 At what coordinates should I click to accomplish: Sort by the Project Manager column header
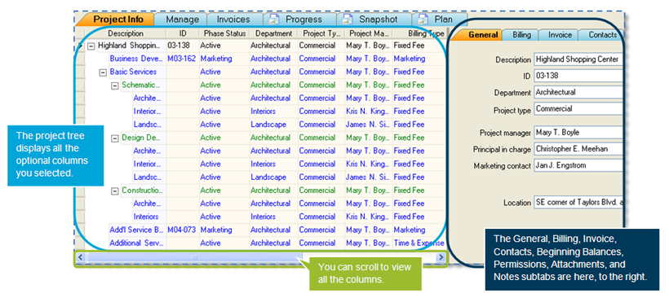coord(369,33)
